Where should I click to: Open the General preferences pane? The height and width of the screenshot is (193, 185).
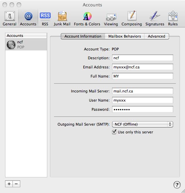point(9,19)
